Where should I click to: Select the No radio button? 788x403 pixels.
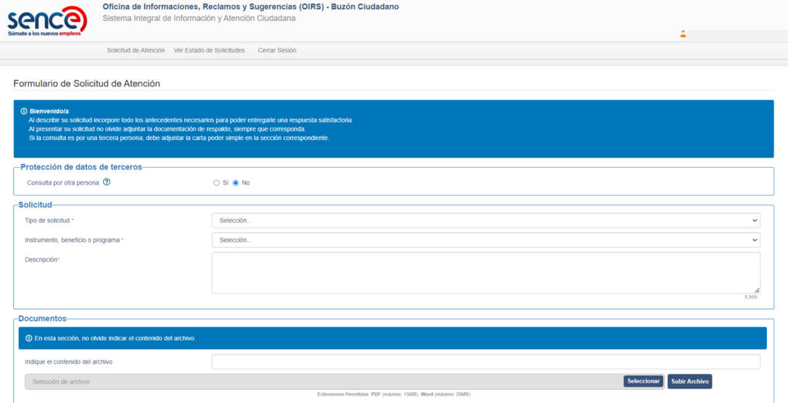(x=236, y=183)
